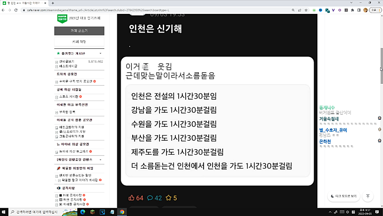Open 그림콘티작가 지원 board
Screen dimensions: 383x216
[x=72, y=136]
